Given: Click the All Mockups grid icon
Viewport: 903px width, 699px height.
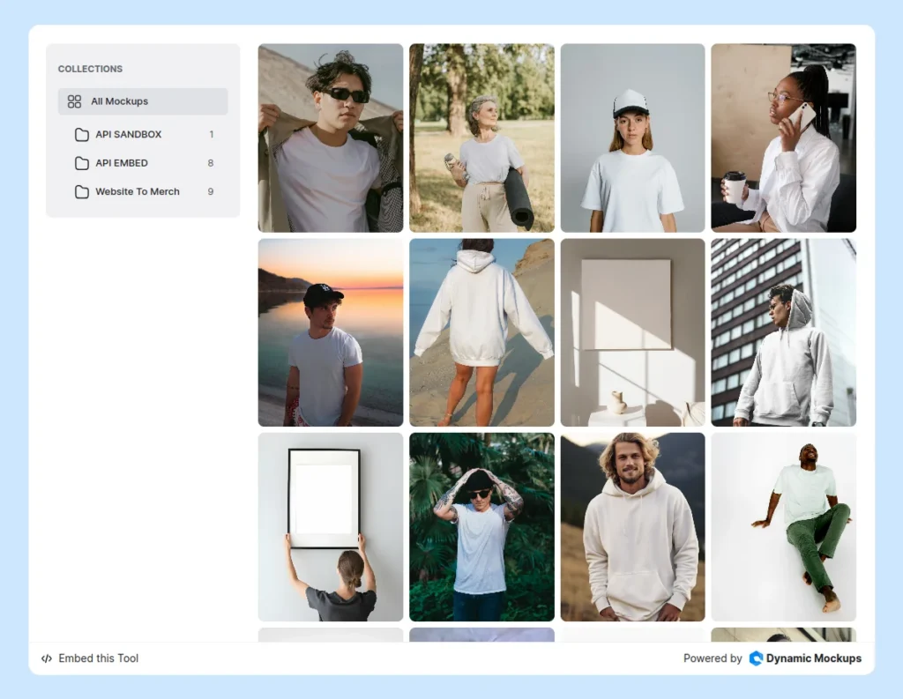Looking at the screenshot, I should 74,101.
